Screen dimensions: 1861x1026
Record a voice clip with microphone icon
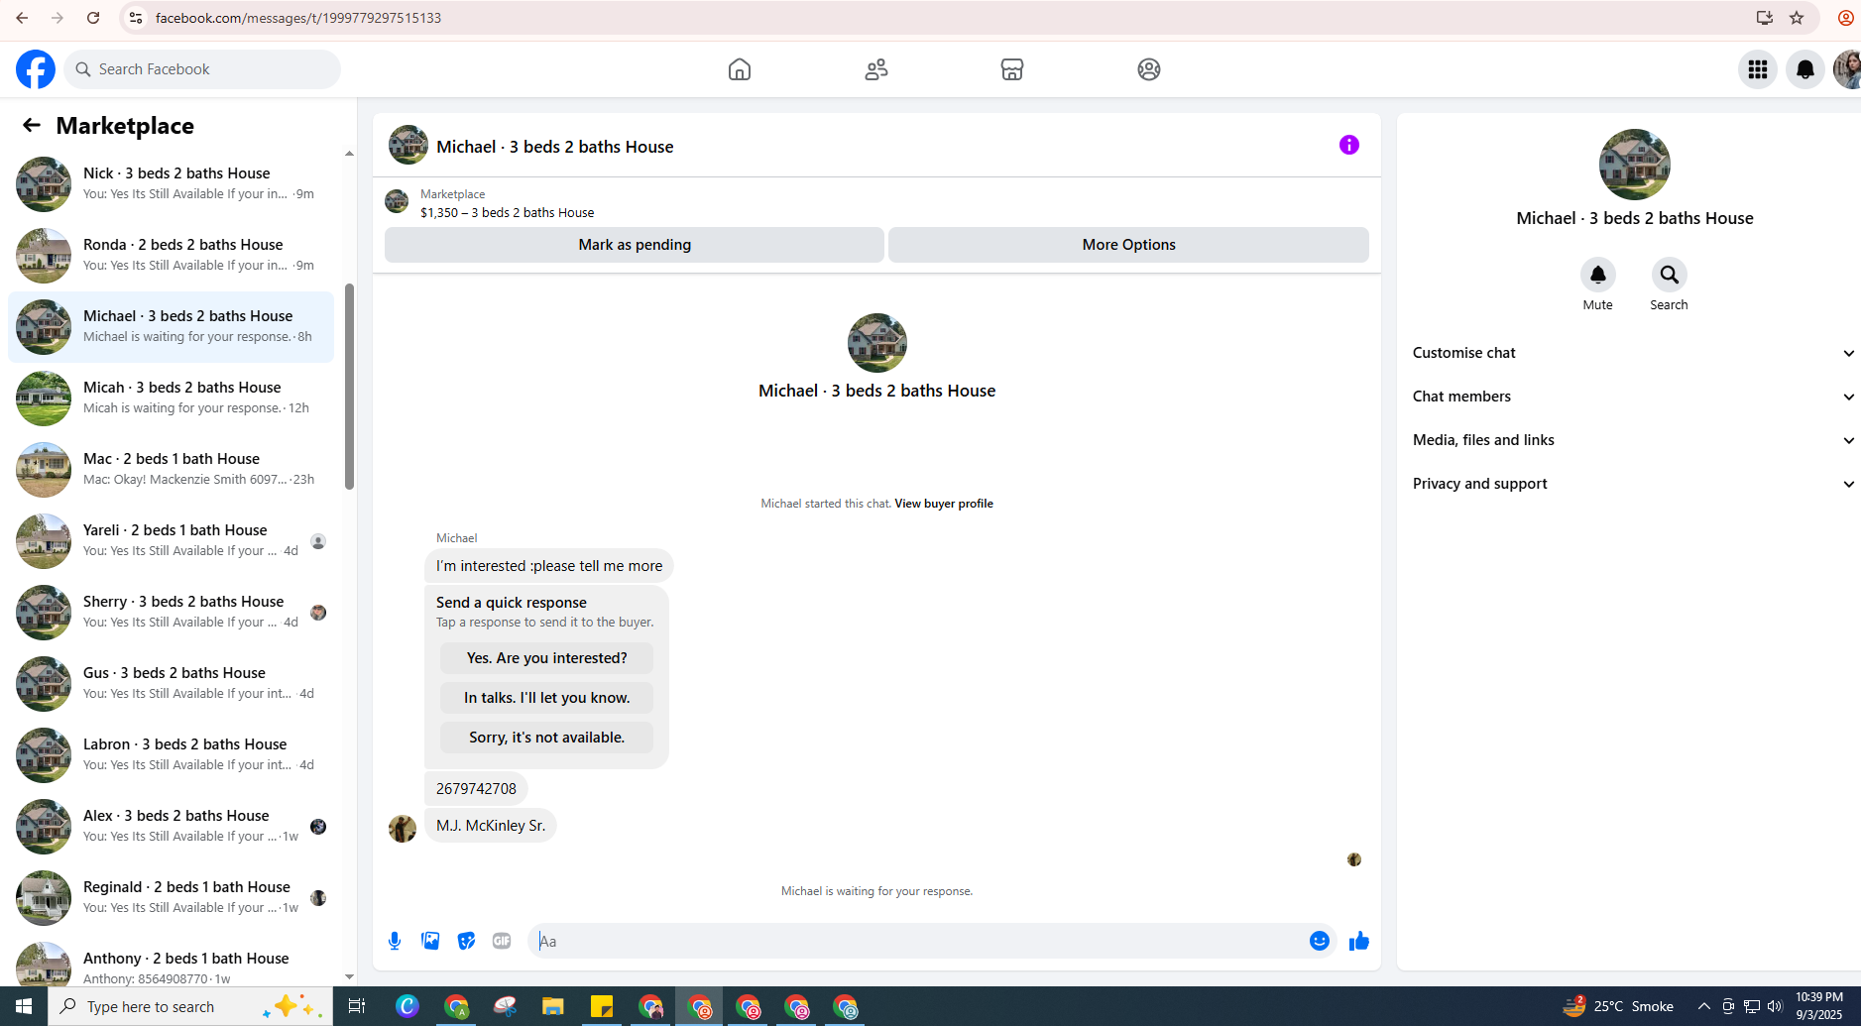[395, 941]
